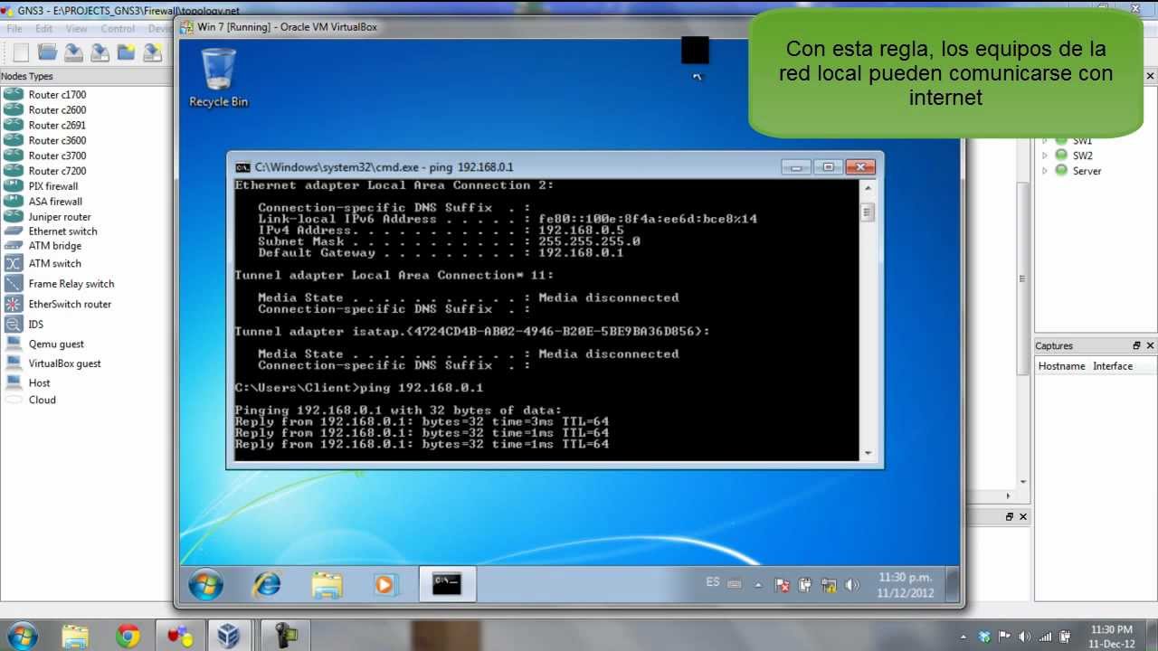This screenshot has width=1158, height=651.
Task: Click New blank project icon in GNS3 toolbar
Action: 21,52
